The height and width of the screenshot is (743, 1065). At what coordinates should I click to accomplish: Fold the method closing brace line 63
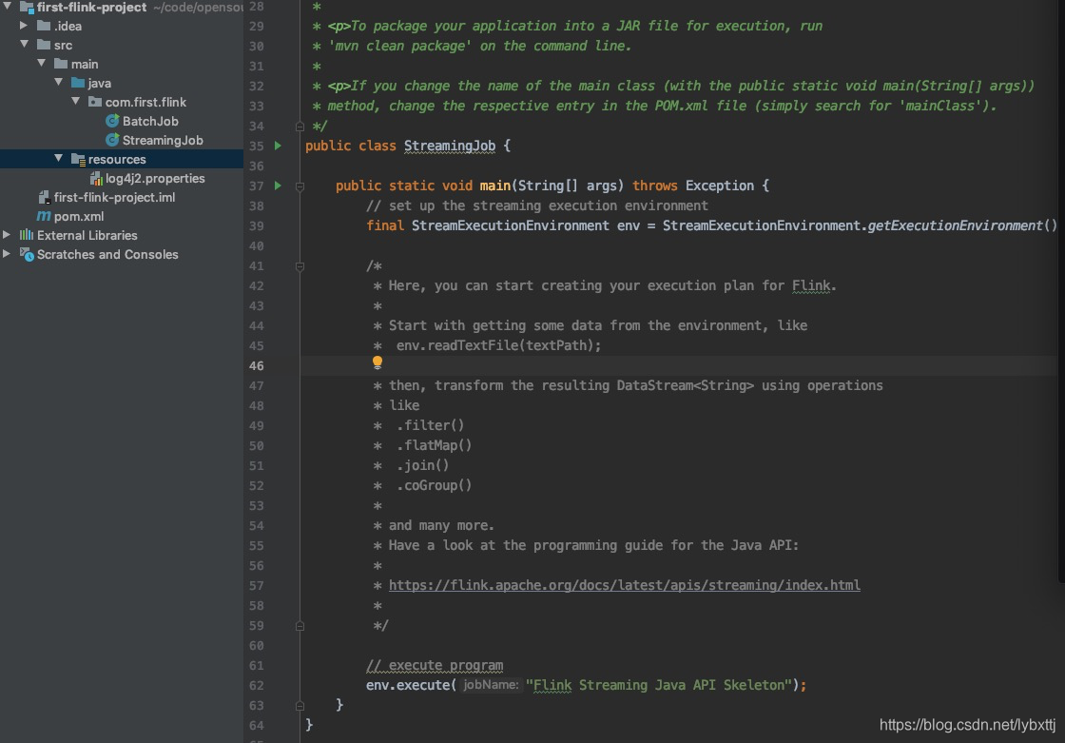coord(300,706)
